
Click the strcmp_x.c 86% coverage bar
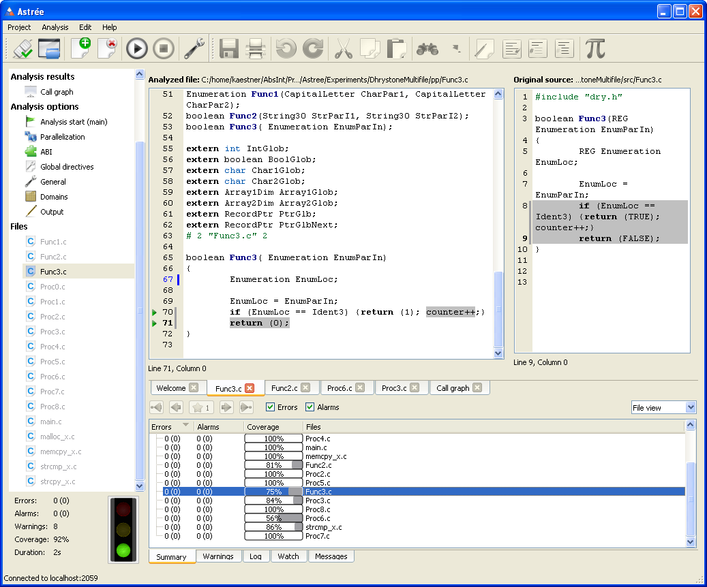click(273, 527)
